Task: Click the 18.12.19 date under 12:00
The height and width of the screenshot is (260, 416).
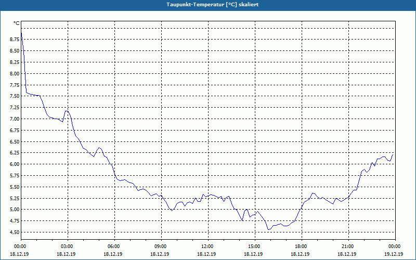Action: pos(206,254)
